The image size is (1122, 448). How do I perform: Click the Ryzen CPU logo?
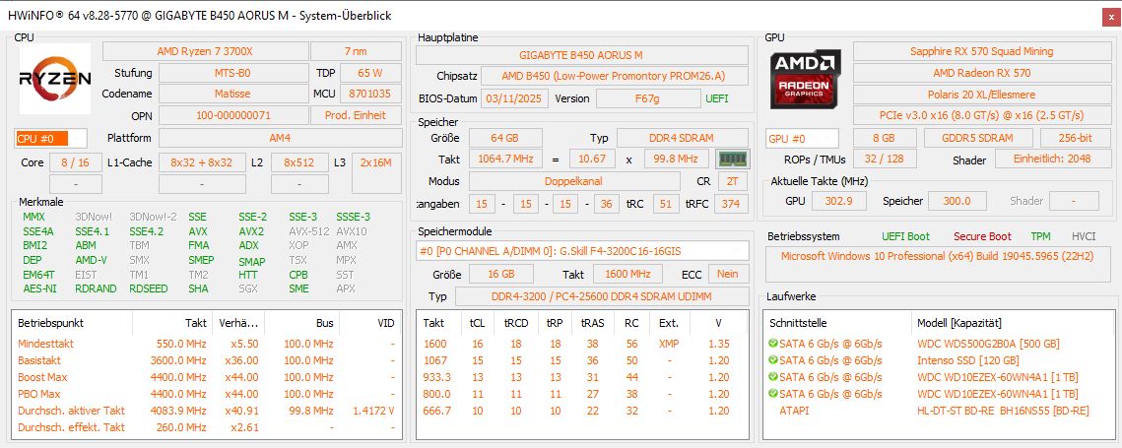55,79
